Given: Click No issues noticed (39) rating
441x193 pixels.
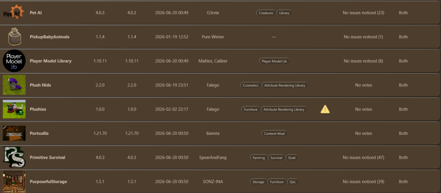Looking at the screenshot, I should click(363, 182).
